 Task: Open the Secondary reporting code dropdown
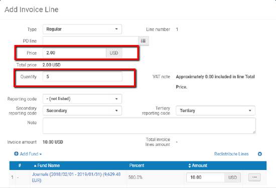(82, 110)
